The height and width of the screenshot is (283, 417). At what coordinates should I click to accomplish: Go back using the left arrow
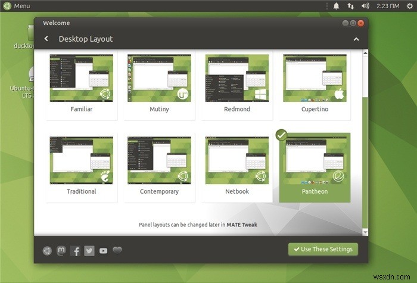tap(46, 39)
